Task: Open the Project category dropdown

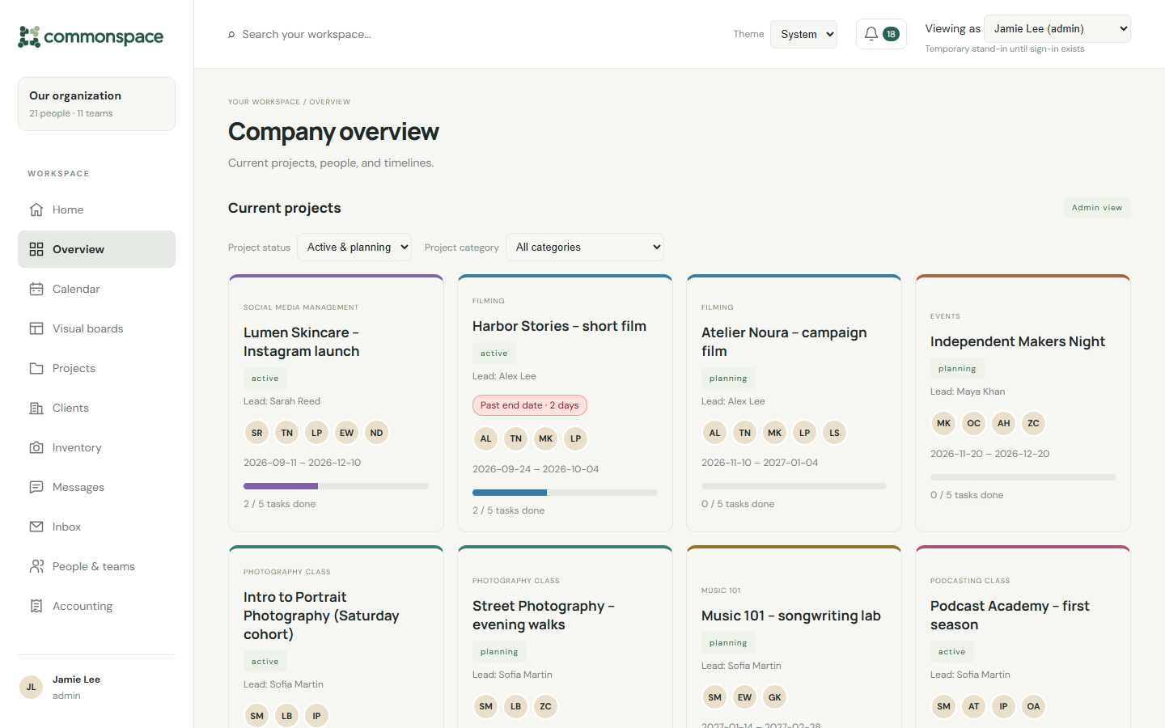Action: pos(585,248)
